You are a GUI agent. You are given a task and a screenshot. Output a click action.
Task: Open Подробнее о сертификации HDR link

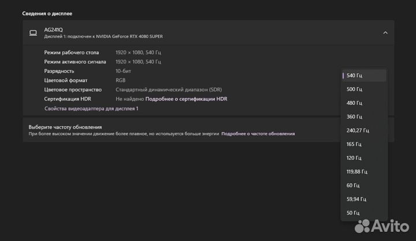[x=186, y=99]
